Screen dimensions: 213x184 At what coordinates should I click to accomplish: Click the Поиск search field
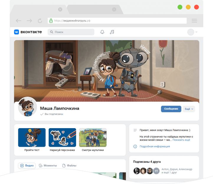pos(71,32)
